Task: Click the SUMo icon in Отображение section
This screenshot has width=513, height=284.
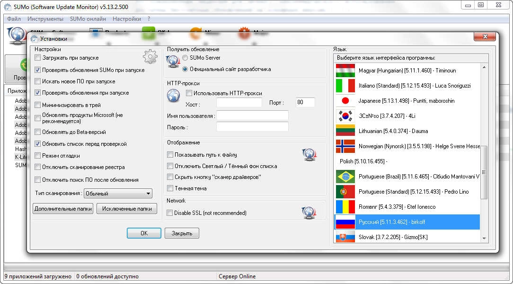Action: 309,154
